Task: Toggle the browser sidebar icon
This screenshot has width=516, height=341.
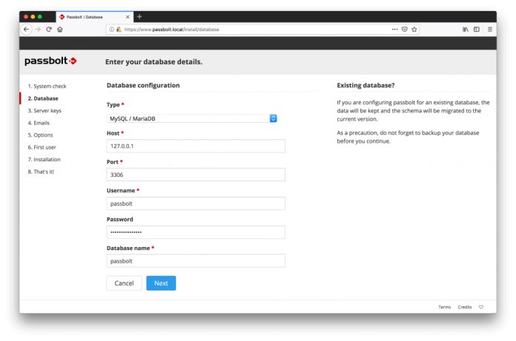Action: click(x=477, y=29)
